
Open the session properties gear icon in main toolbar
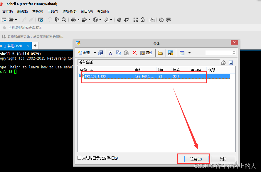click(41, 20)
